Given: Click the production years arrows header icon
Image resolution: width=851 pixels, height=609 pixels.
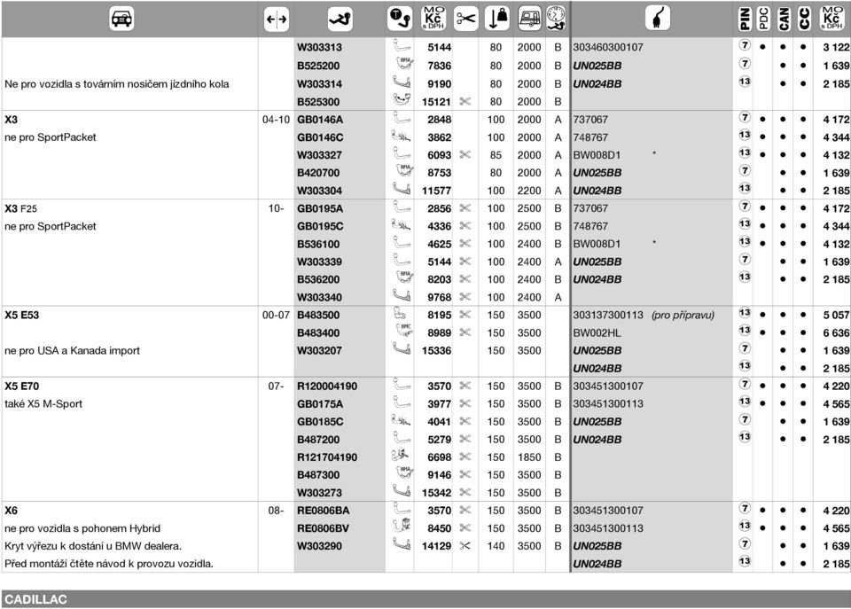Looking at the screenshot, I should pyautogui.click(x=277, y=19).
